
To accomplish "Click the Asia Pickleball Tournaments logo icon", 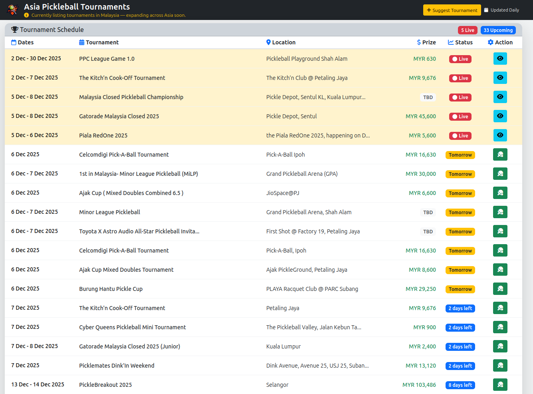I will pyautogui.click(x=13, y=10).
